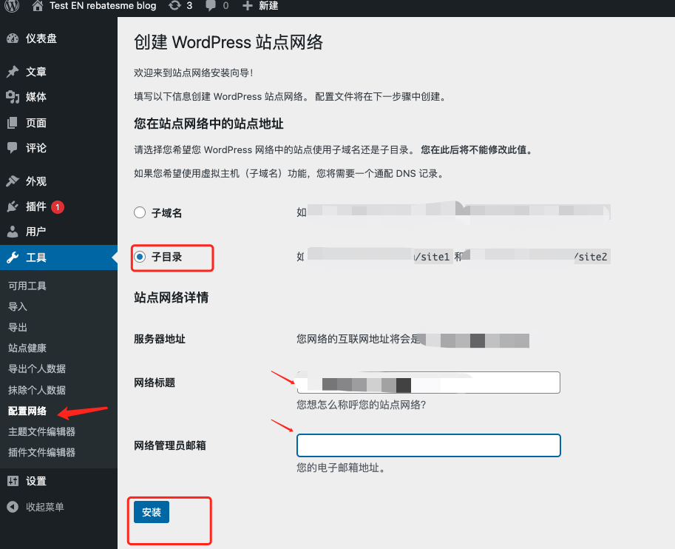Click the 您想怎么称呼您的站点网络? hint text
The height and width of the screenshot is (549, 675).
[362, 405]
